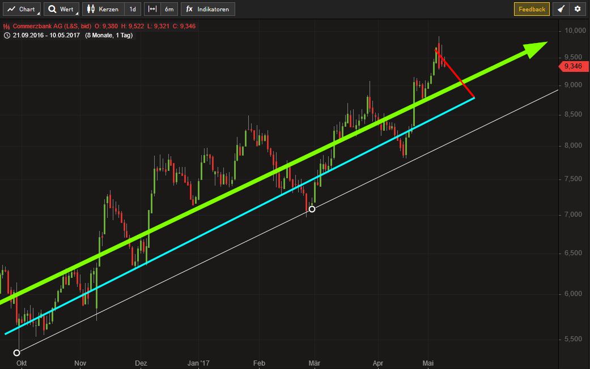This screenshot has height=369, width=590.
Task: Click the candlestick icon before Commerzbank
Action: [x=6, y=26]
